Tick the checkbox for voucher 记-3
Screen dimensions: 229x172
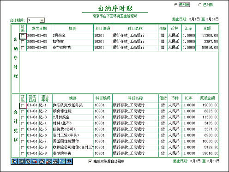(23, 117)
